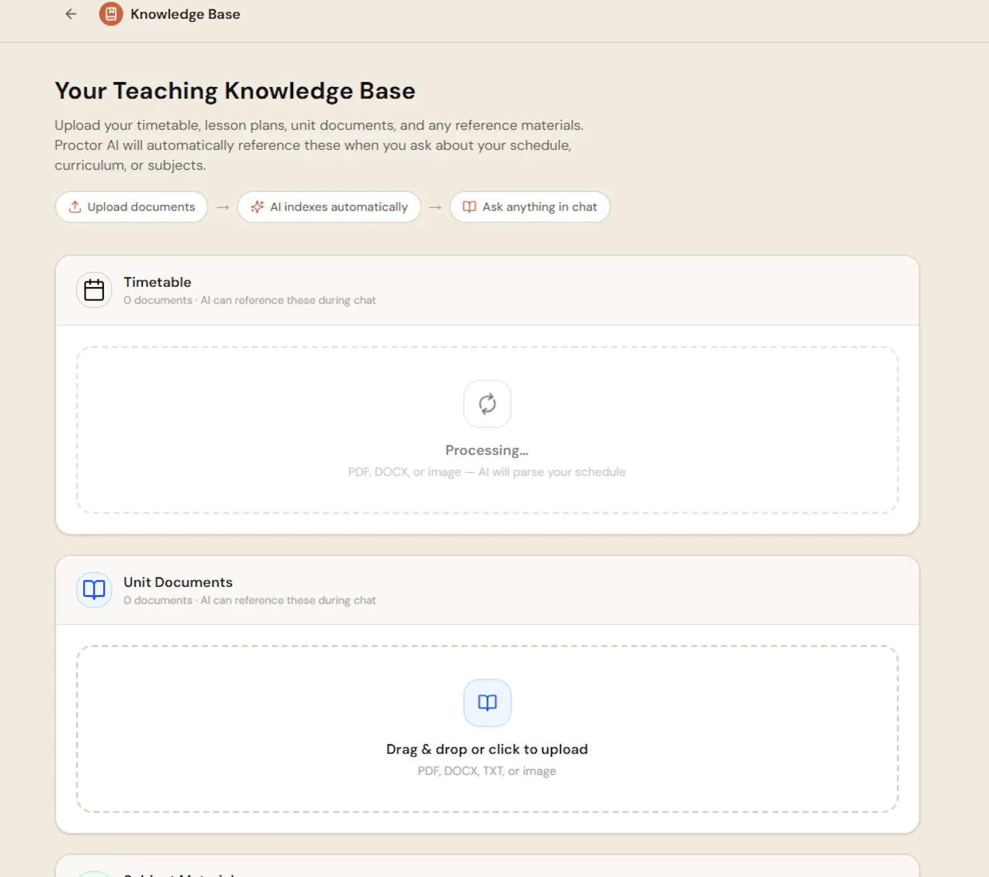Go back using the left arrow
The image size is (989, 877).
[71, 14]
